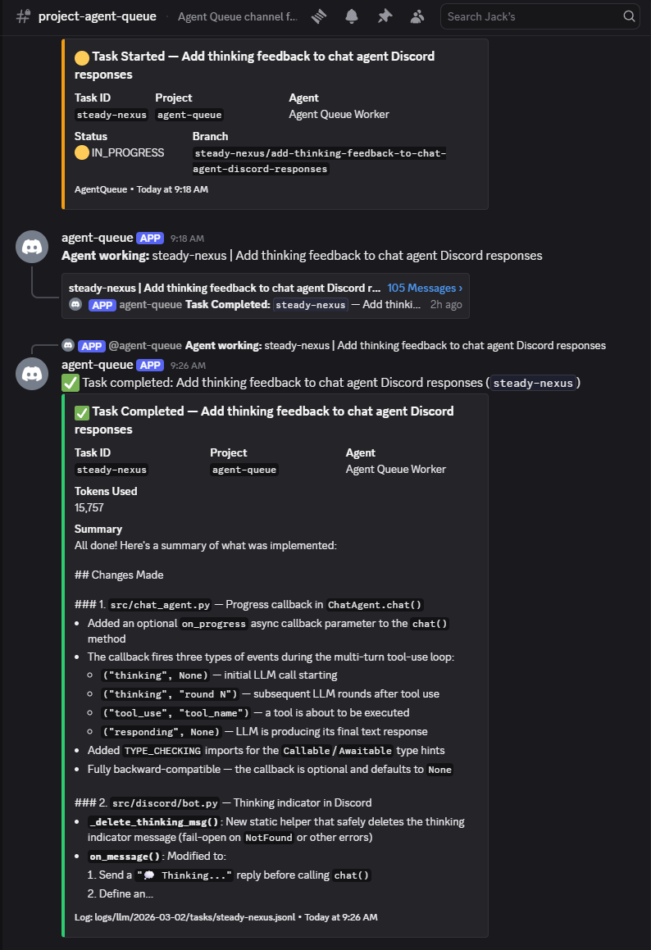Screen dimensions: 651x950
Task: Click the APP badge in the reply reference
Action: [91, 345]
